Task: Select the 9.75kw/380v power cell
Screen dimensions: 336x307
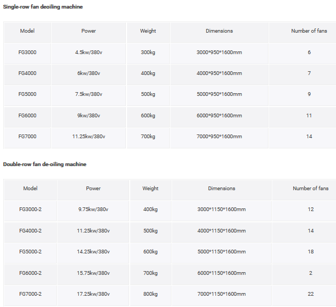Action: click(93, 209)
